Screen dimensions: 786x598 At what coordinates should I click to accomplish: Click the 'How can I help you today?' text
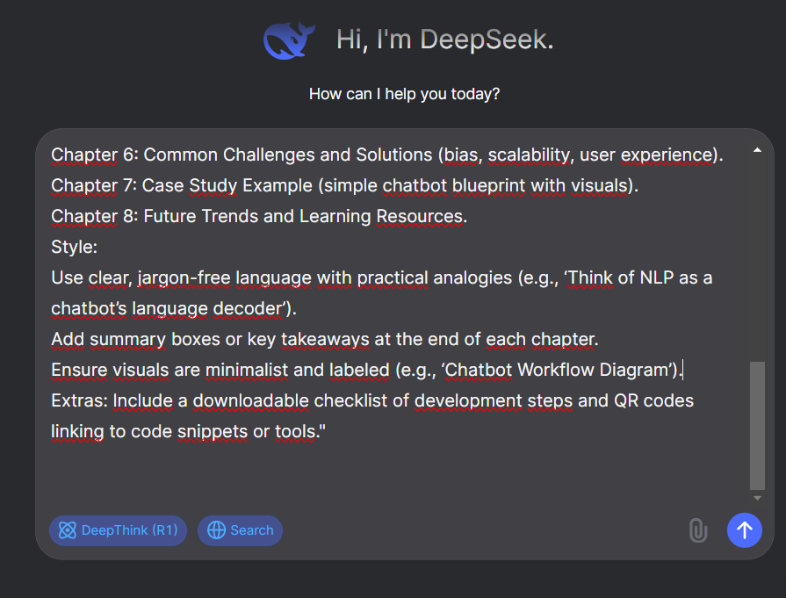tap(405, 94)
